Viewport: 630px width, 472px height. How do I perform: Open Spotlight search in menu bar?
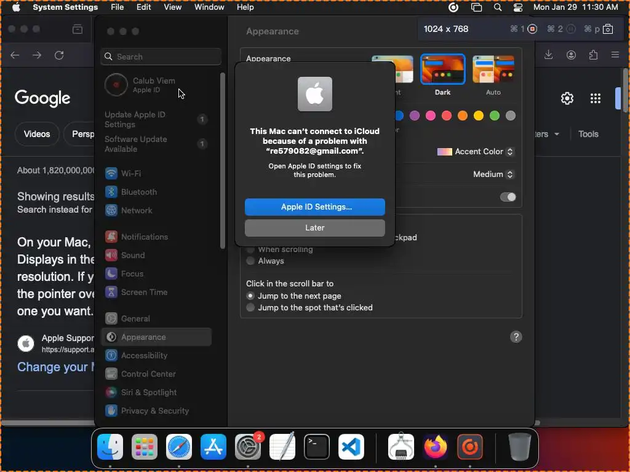click(497, 7)
